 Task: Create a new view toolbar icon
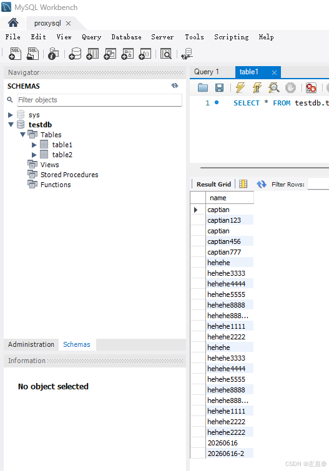(x=110, y=54)
